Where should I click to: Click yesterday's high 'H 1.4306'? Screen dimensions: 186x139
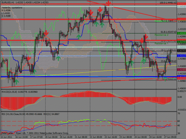click(6, 10)
